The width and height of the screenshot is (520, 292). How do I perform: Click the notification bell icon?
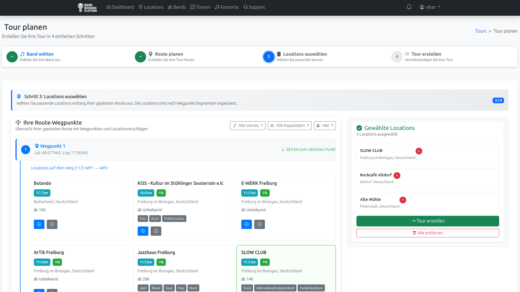[409, 7]
